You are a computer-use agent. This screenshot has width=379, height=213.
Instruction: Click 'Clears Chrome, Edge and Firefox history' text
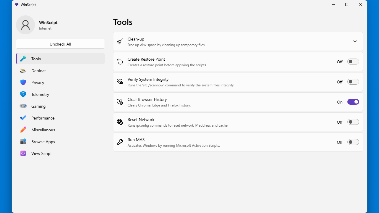pyautogui.click(x=159, y=105)
